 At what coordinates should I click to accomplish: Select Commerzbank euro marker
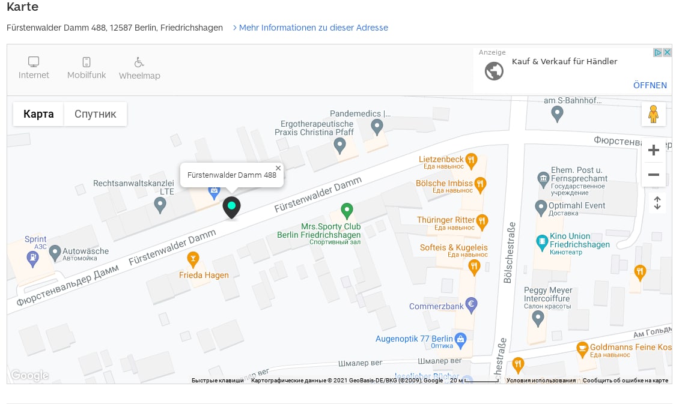pos(471,305)
